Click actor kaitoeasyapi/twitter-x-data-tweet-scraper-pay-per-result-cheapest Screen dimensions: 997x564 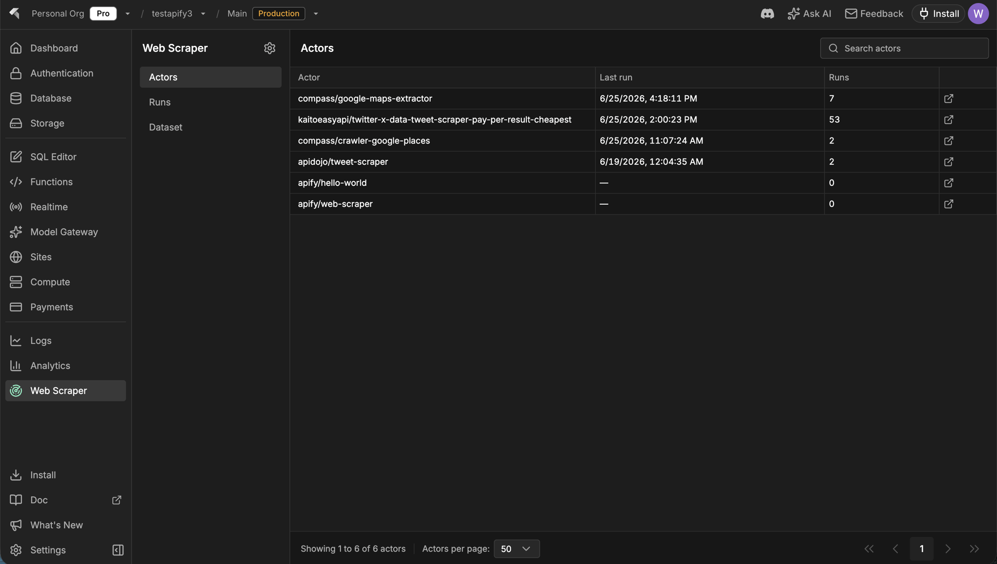click(435, 120)
